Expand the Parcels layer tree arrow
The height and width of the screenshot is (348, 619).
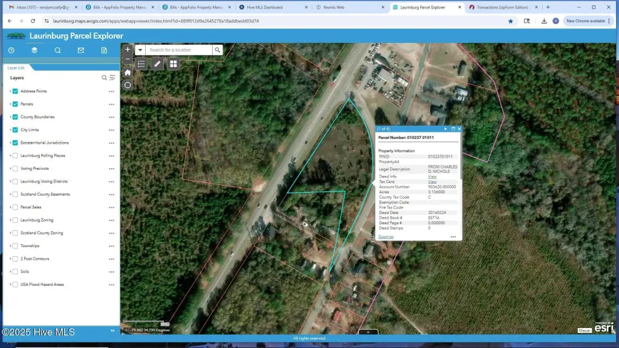(10, 104)
